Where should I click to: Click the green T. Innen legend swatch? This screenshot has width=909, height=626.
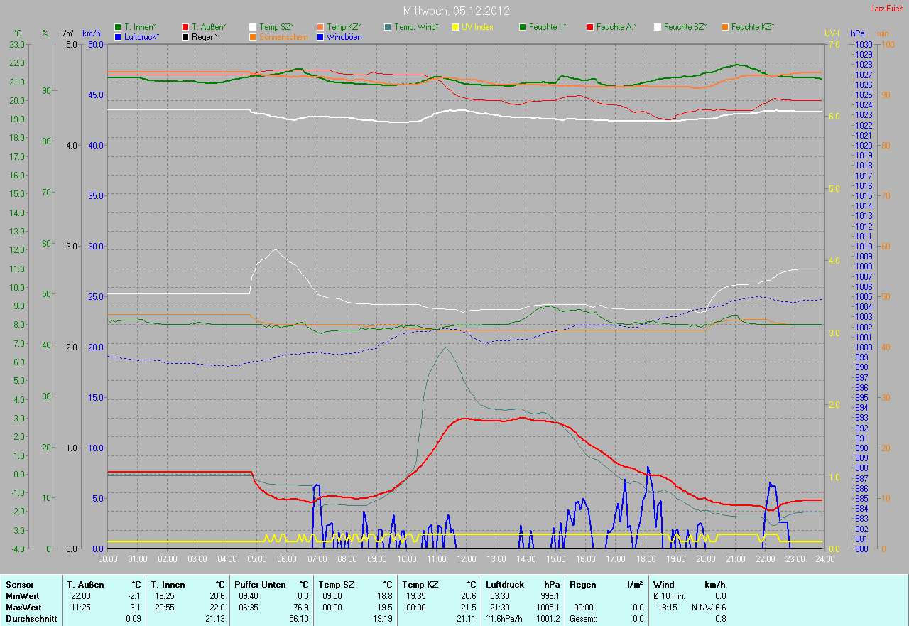118,27
